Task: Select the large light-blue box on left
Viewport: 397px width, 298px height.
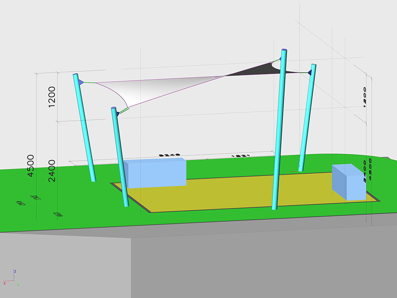Action: click(155, 173)
